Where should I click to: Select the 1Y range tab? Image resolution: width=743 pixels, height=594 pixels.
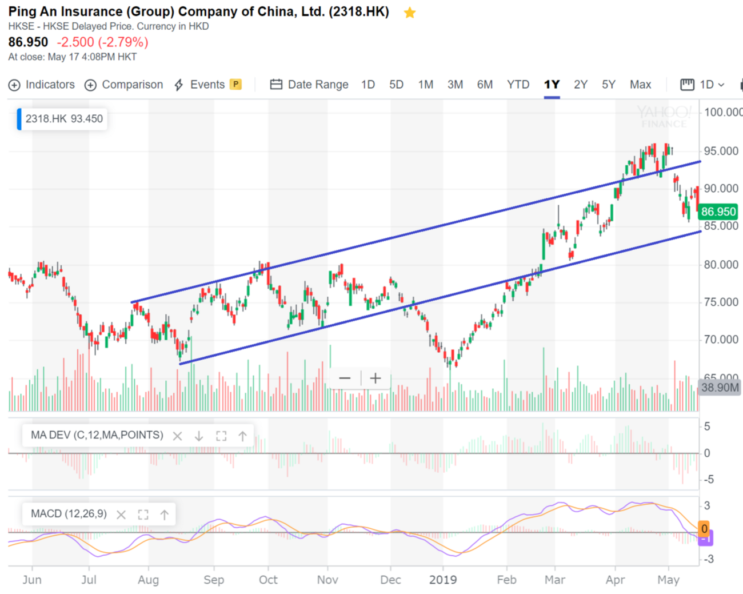[x=552, y=85]
